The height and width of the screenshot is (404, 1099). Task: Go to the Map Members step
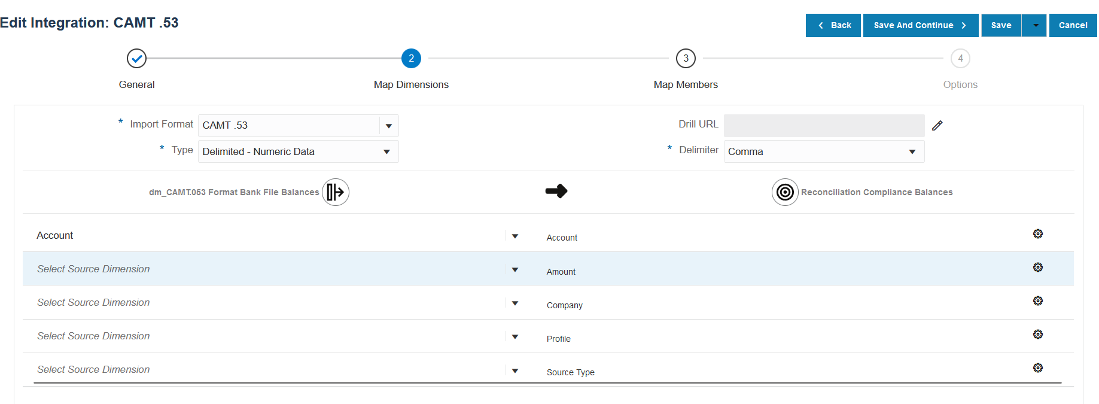(x=686, y=59)
